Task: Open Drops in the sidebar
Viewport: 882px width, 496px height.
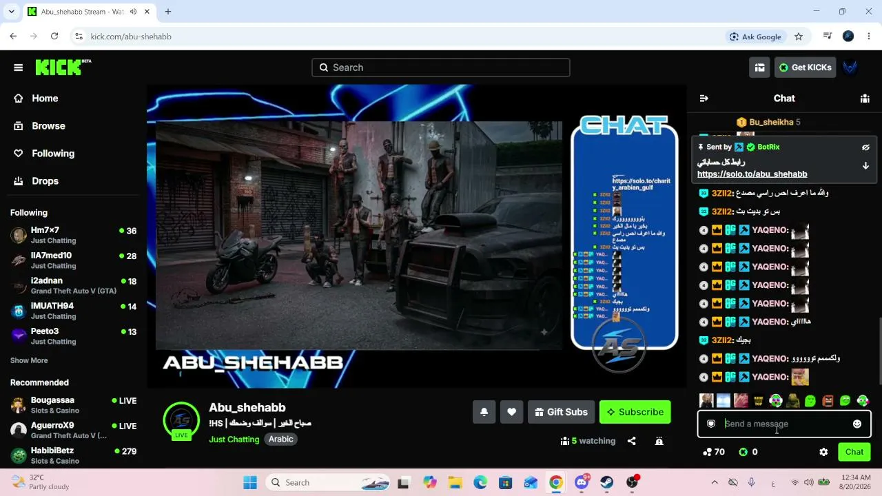Action: point(45,181)
